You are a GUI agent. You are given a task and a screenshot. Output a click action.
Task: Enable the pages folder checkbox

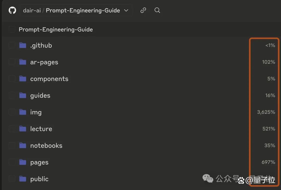tap(12, 162)
